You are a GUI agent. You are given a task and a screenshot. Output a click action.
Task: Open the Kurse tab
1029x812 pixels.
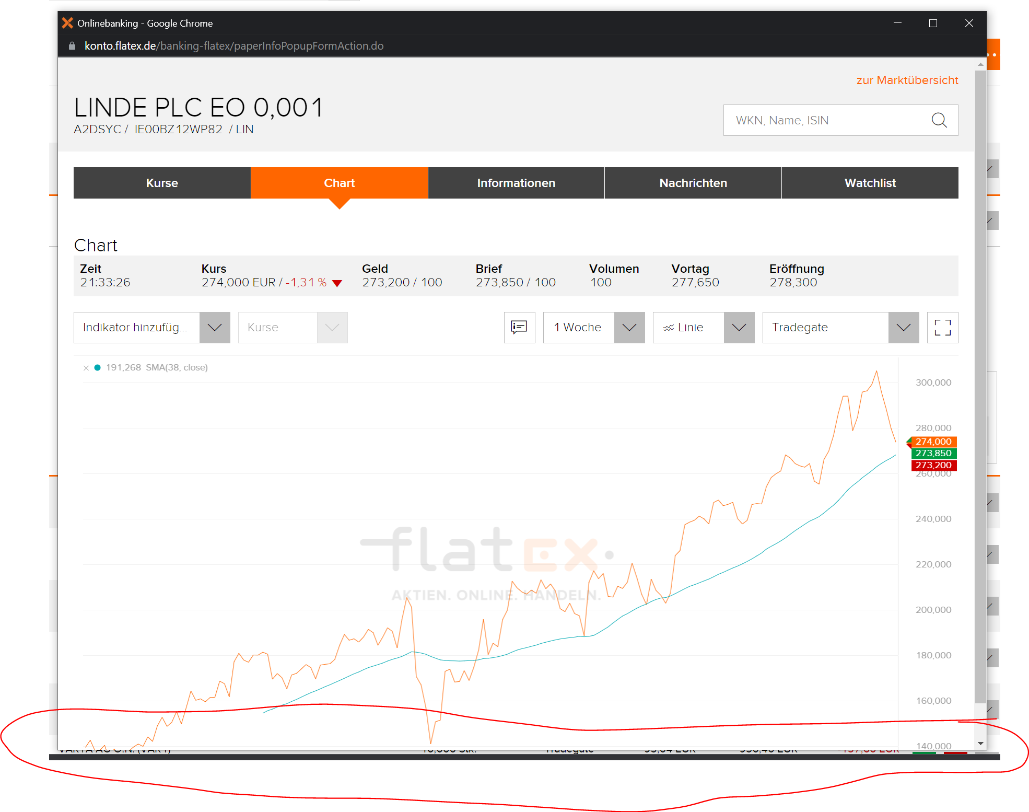[x=162, y=183]
